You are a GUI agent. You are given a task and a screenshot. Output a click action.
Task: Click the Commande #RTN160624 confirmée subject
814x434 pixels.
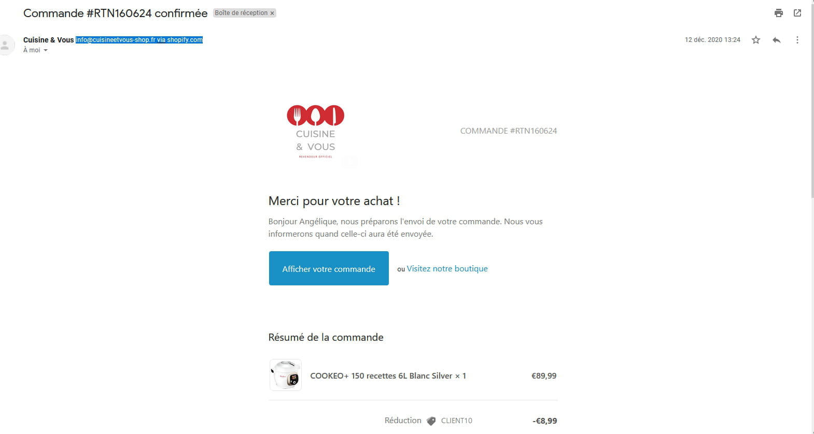tap(116, 13)
